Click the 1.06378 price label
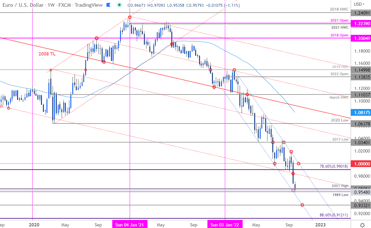The width and height of the screenshot is (371, 228). [361, 124]
